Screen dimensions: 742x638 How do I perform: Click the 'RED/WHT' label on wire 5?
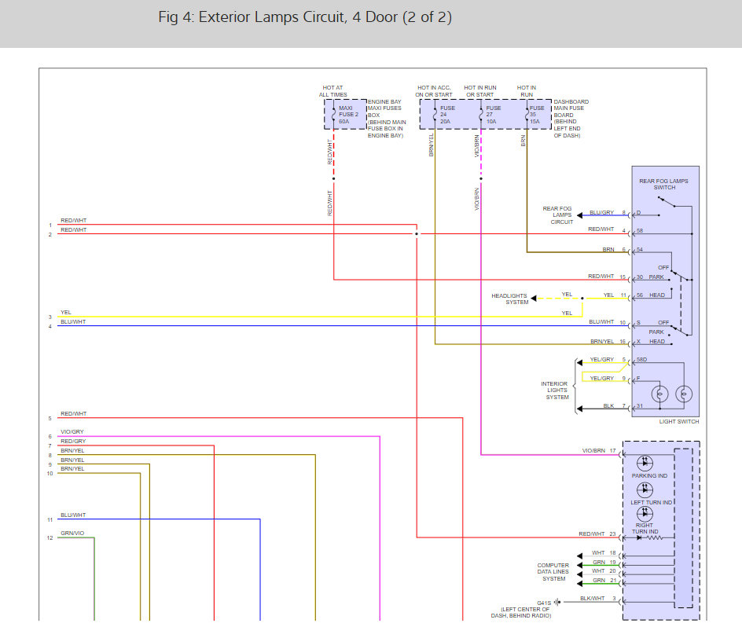(x=73, y=414)
